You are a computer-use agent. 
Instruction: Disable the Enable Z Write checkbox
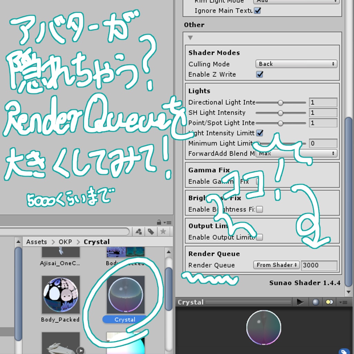pyautogui.click(x=259, y=74)
